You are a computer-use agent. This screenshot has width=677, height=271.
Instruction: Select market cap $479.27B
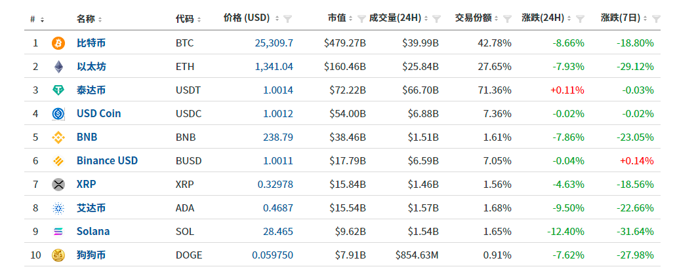click(x=345, y=43)
